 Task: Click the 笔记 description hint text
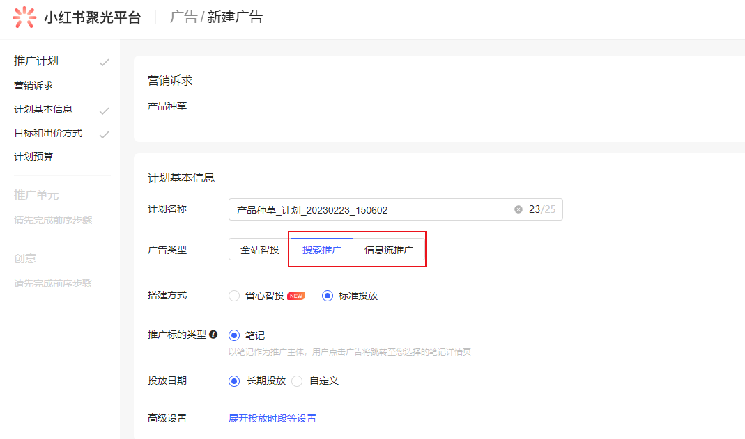(x=350, y=352)
